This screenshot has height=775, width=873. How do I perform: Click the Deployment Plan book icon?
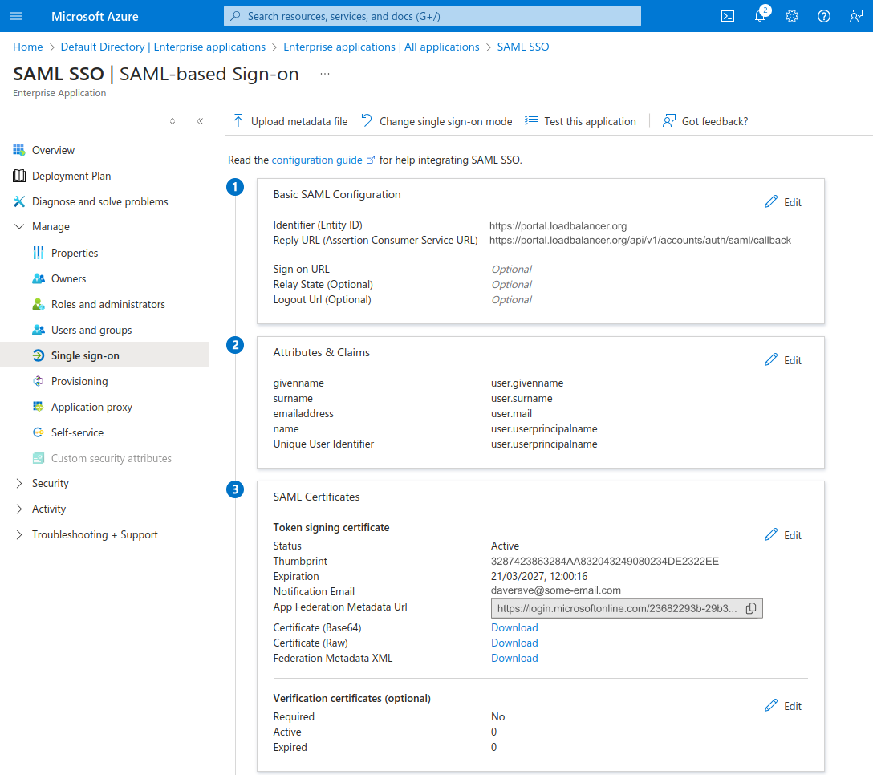coord(19,176)
